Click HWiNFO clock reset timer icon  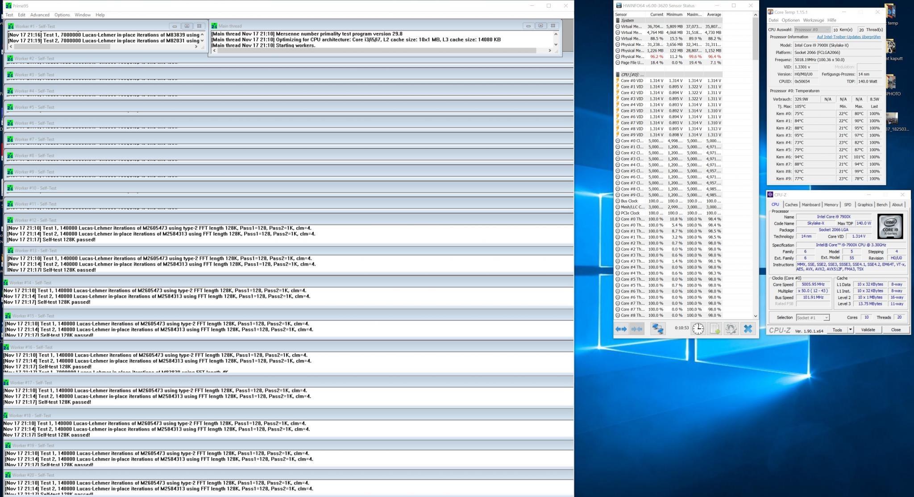698,329
